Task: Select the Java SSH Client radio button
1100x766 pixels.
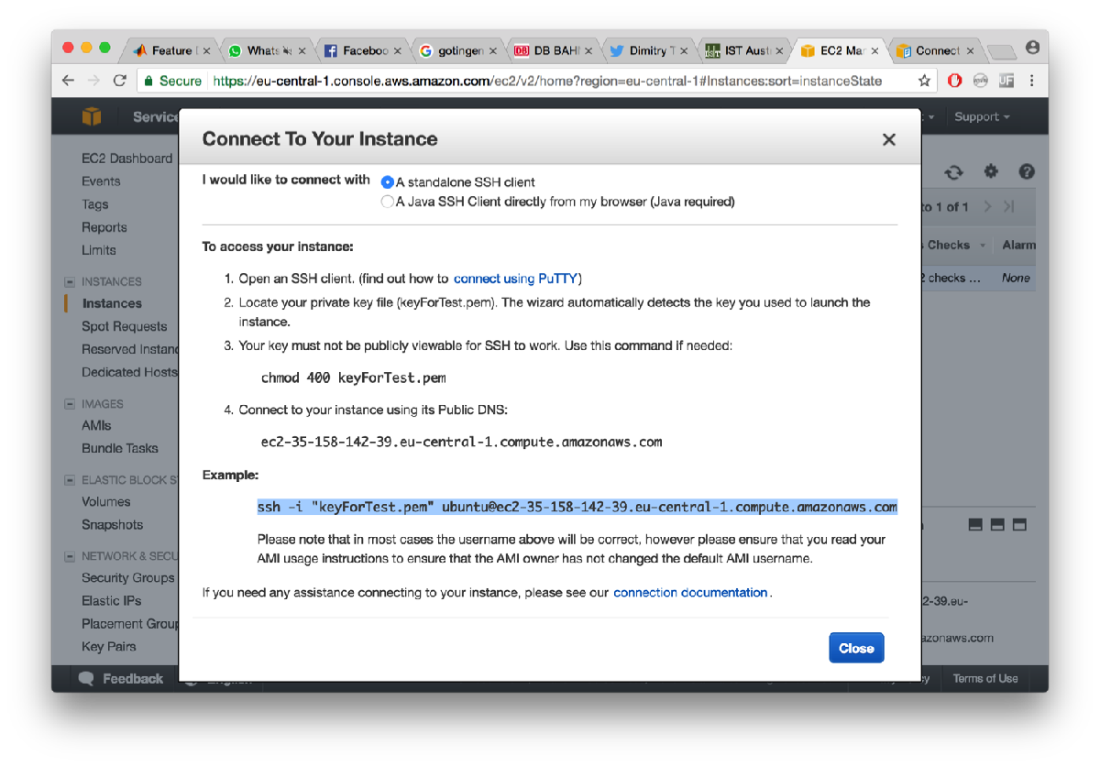Action: click(388, 201)
